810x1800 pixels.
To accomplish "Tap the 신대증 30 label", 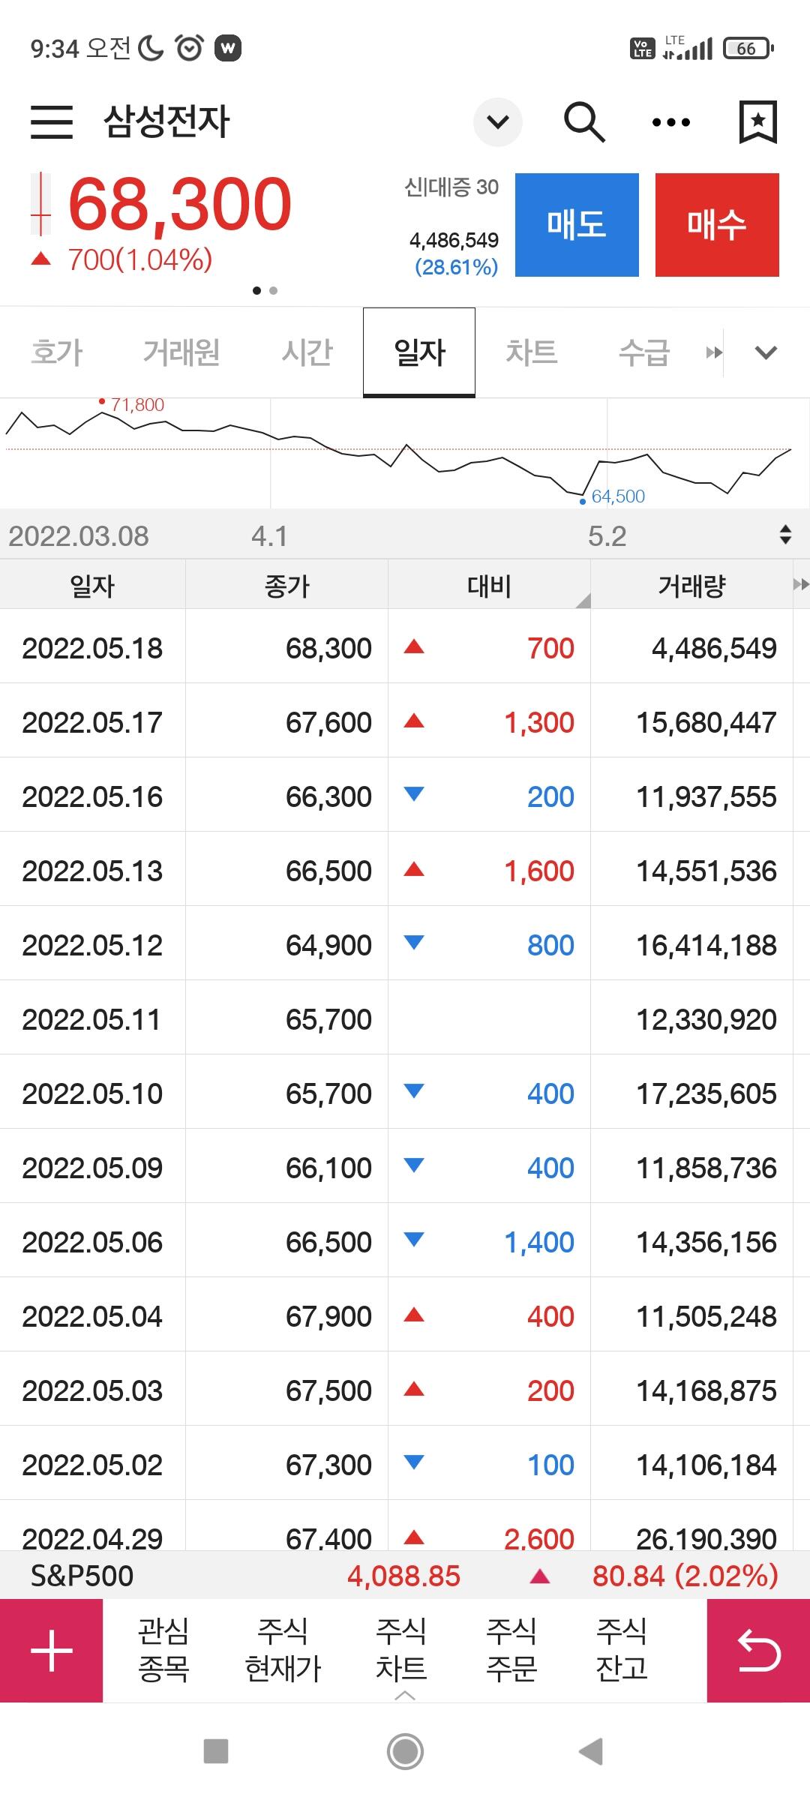I will pyautogui.click(x=451, y=187).
